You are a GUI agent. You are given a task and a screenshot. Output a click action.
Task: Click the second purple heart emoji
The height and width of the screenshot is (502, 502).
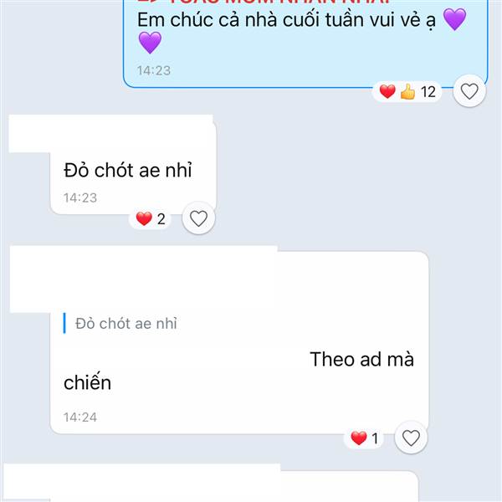click(x=150, y=43)
